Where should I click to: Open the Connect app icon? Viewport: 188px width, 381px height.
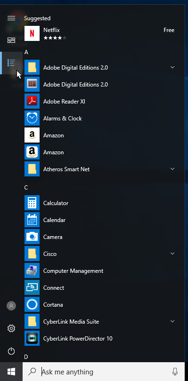click(32, 288)
